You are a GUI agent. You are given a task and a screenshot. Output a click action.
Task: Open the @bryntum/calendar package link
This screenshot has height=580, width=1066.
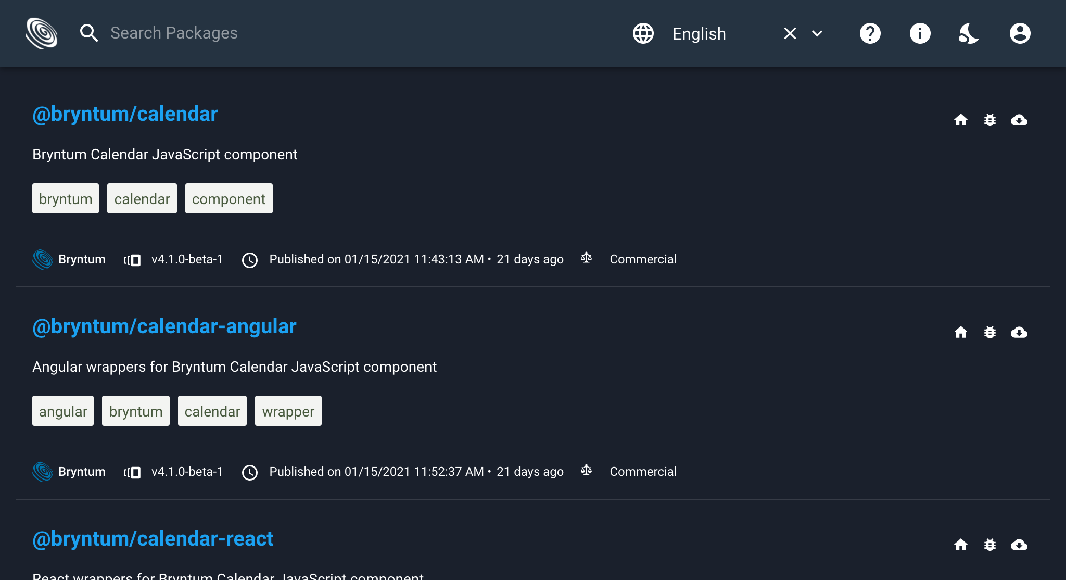point(125,114)
